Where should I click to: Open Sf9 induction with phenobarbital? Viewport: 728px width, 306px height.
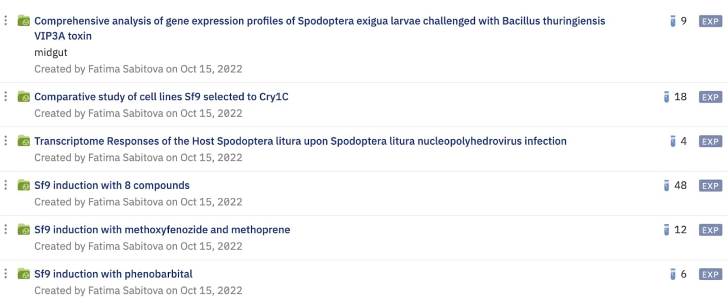pos(113,274)
